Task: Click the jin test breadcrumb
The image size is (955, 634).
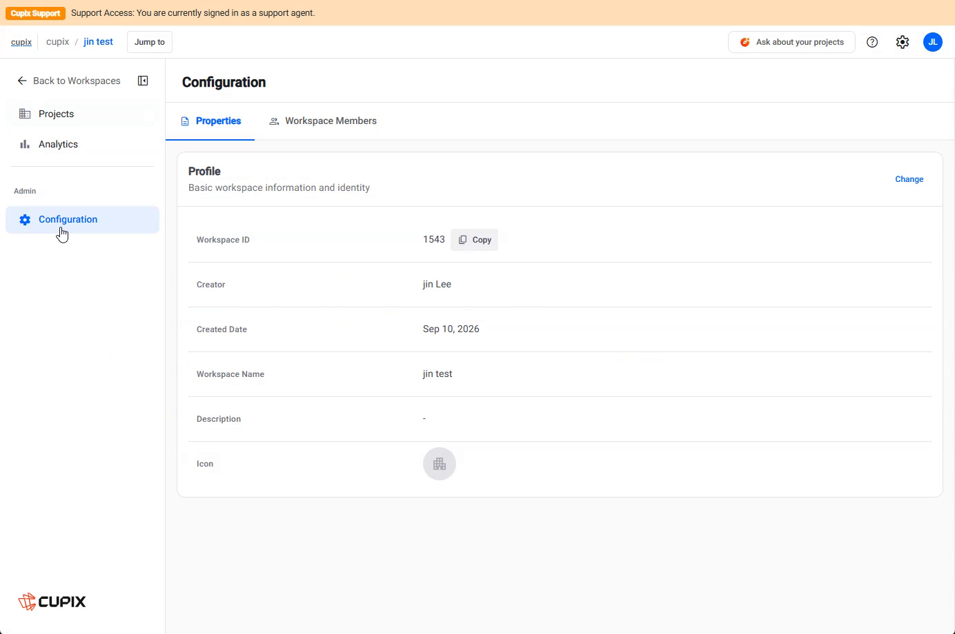Action: tap(98, 42)
